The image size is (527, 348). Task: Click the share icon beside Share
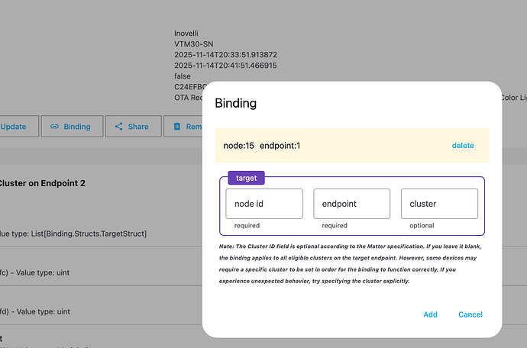(118, 127)
